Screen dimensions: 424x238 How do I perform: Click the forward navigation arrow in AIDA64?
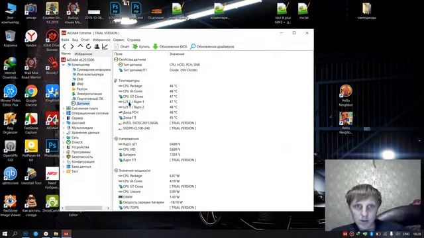coord(72,46)
